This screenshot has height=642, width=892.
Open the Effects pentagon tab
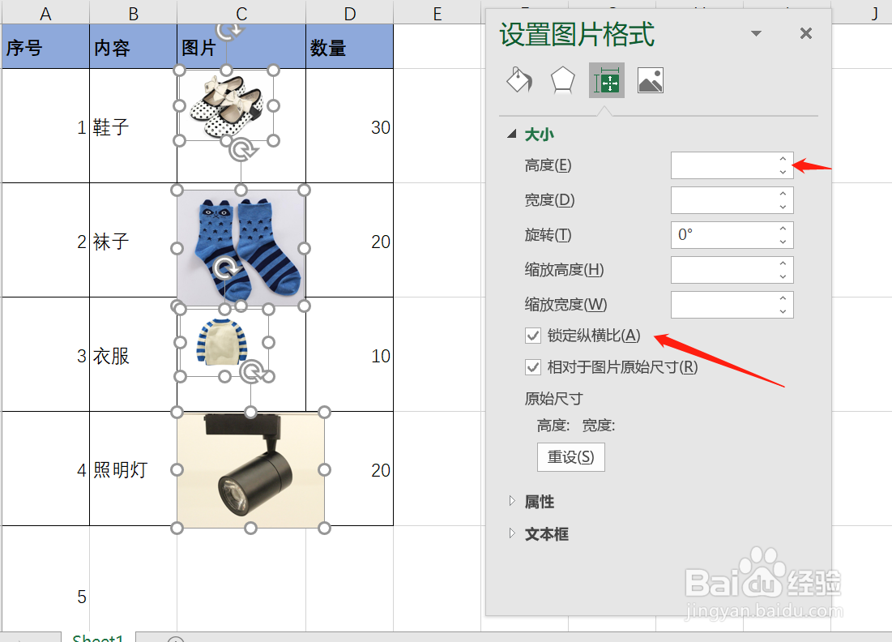click(x=562, y=80)
